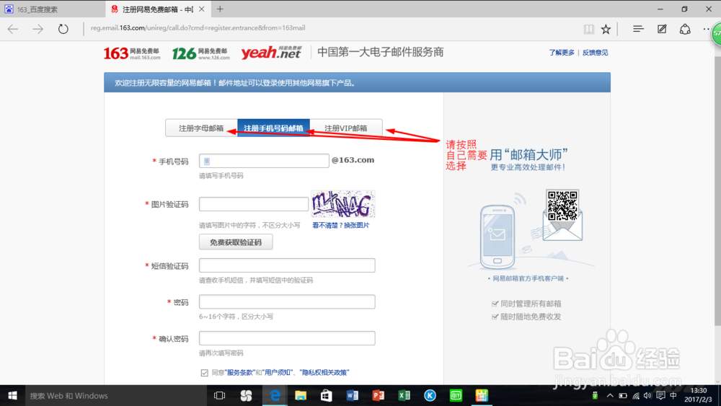Focus the 图片验证码 input field
The image size is (721, 406).
pos(253,203)
